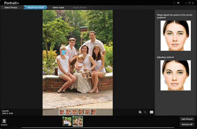
Task: Select the sixth detected face thumbnail
Action: click(x=94, y=112)
